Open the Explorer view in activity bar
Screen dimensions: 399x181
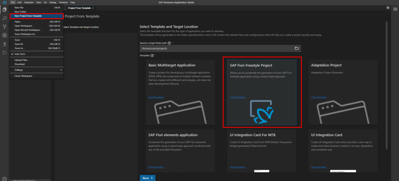[x=4, y=10]
